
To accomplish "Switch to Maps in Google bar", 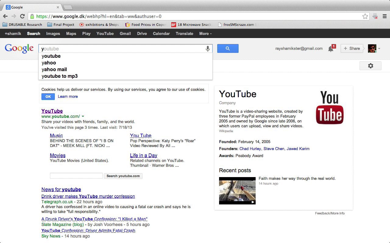I will pyautogui.click(x=71, y=33).
